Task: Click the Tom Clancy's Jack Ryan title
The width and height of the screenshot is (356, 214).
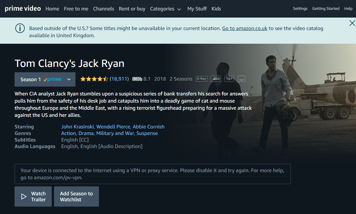Action: tap(69, 63)
